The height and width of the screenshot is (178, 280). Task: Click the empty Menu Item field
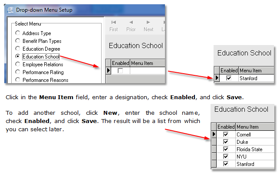click(x=147, y=71)
